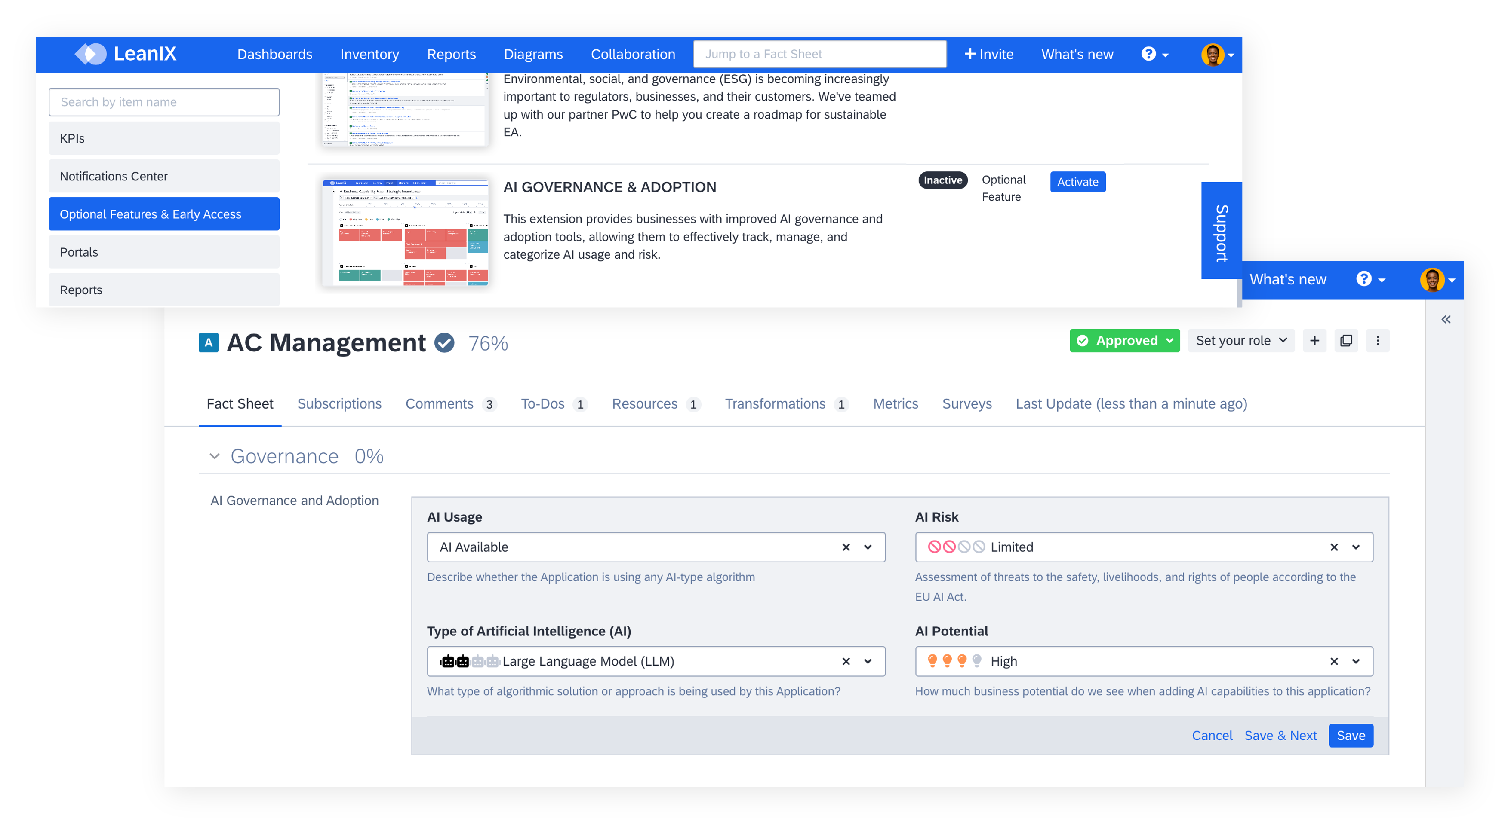
Task: Clear the Large Language Model selection with X
Action: pyautogui.click(x=846, y=661)
